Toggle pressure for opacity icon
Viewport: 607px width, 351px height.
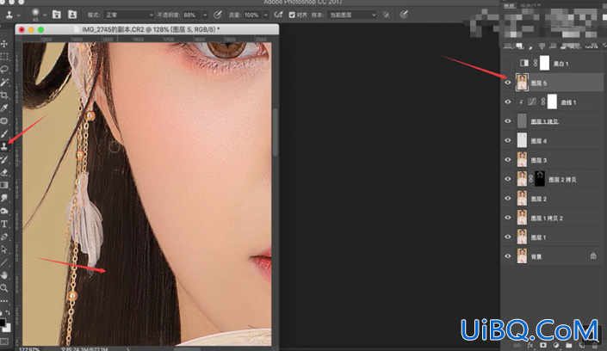coord(218,15)
